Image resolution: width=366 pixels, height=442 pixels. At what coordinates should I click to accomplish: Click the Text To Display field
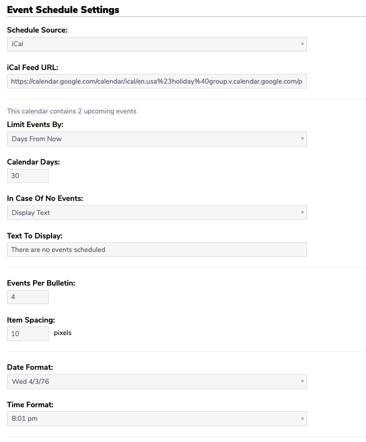tap(157, 249)
